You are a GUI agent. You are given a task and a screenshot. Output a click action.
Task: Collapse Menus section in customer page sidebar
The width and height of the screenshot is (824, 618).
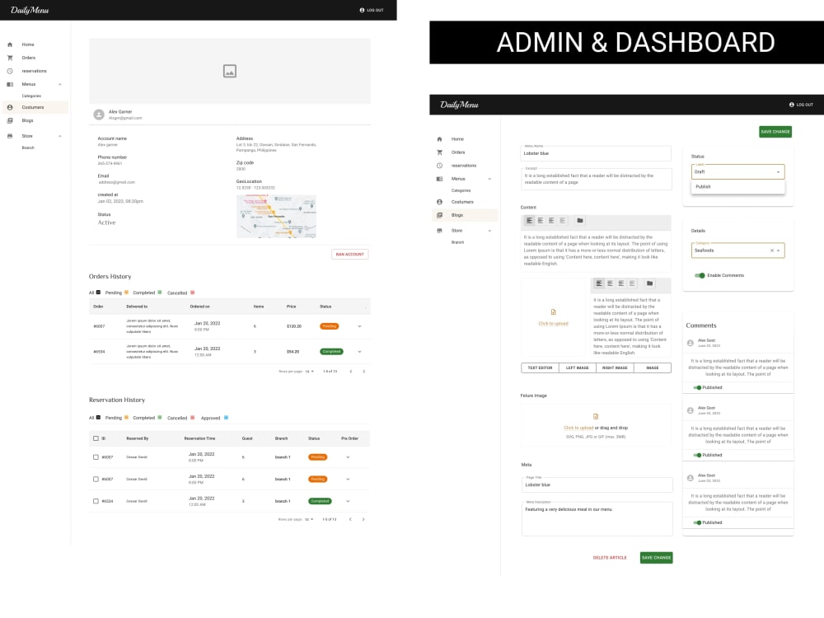[x=60, y=84]
